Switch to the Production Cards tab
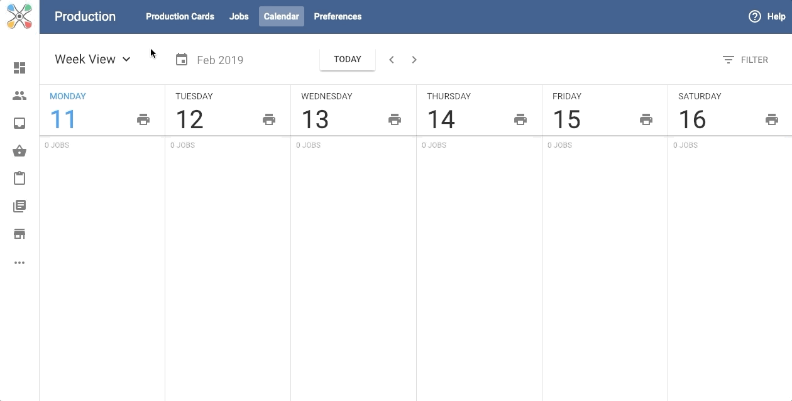792x401 pixels. point(180,16)
